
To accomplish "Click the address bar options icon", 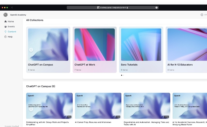I will [x=157, y=8].
